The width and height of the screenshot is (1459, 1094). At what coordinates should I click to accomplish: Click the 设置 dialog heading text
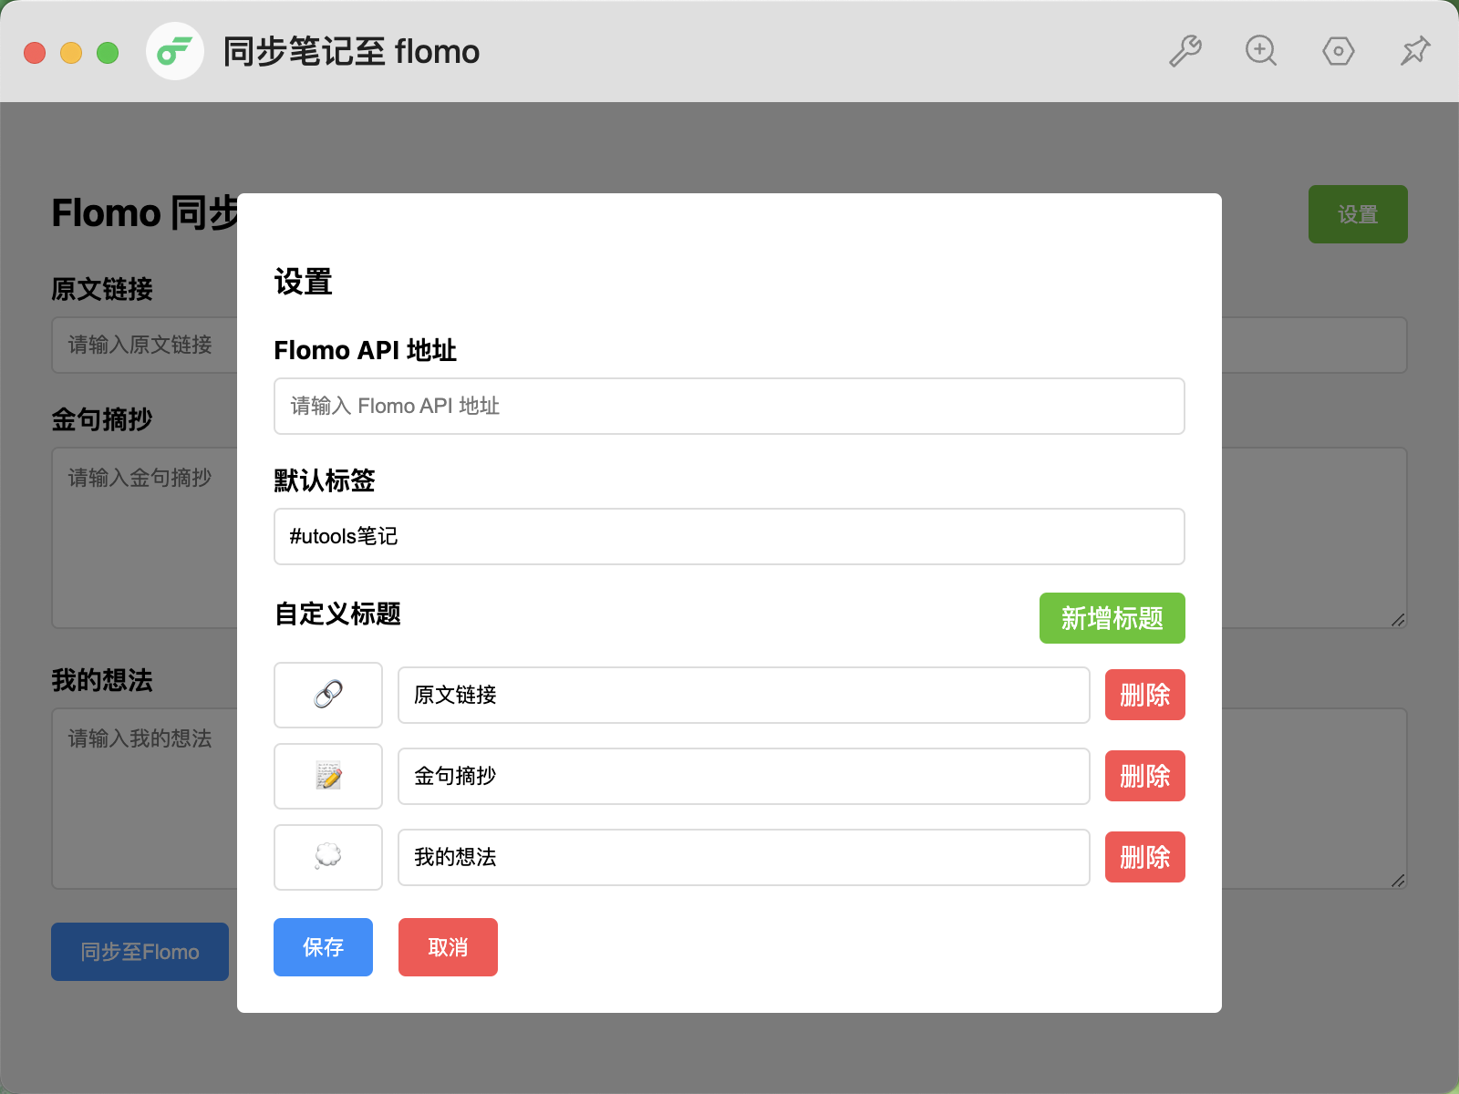304,282
